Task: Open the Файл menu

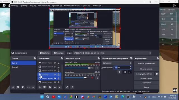Action: [15, 6]
